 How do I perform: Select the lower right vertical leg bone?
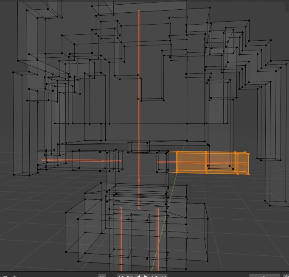pyautogui.click(x=158, y=239)
